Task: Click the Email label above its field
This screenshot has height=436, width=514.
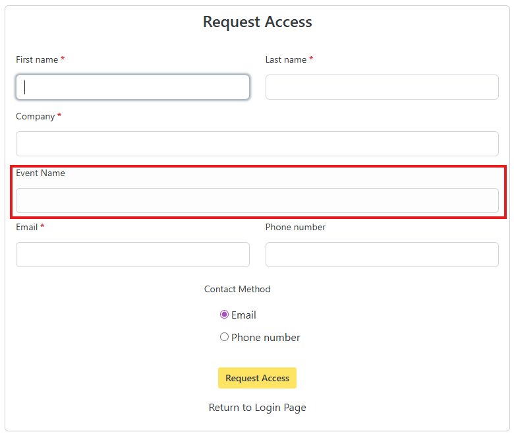Action: (27, 227)
